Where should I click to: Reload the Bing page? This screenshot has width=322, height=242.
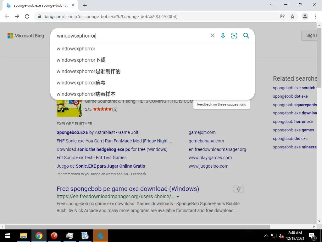click(x=27, y=16)
